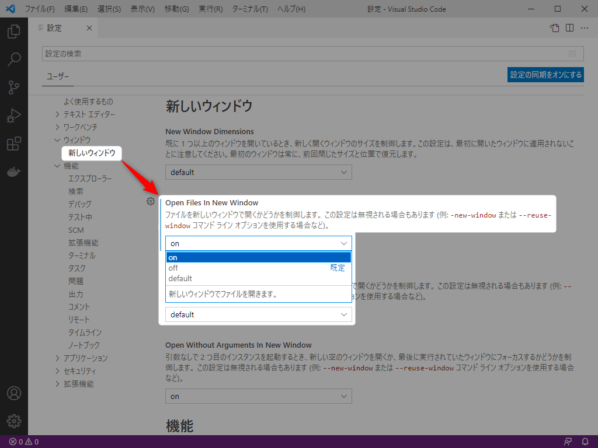Image resolution: width=598 pixels, height=448 pixels.
Task: Expand the テキスト エディター tree section
Action: 57,114
